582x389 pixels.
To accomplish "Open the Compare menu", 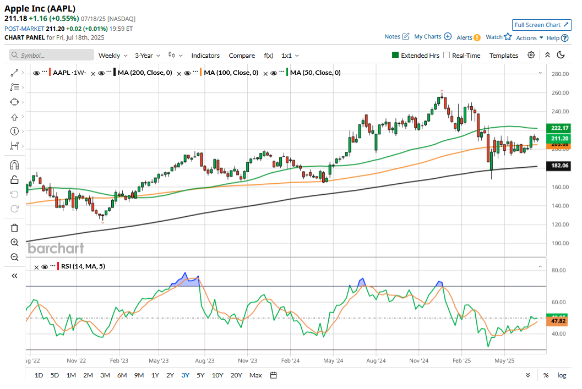I will pos(242,55).
